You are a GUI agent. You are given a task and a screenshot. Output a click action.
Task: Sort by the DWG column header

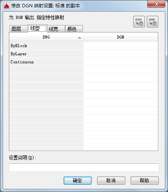point(46,37)
